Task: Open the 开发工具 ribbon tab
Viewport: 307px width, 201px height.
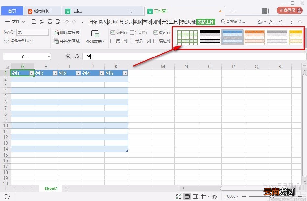Action: (170, 22)
